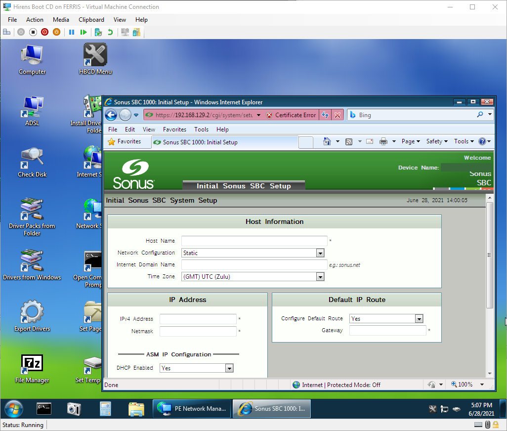
Task: Click the green Reset/Start play icon
Action: (84, 32)
